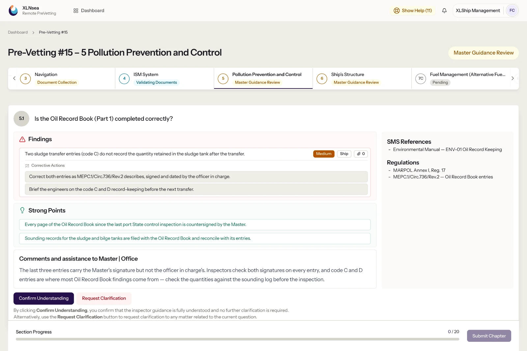Viewport: 527px width, 351px height.
Task: Click the Request Clarification button
Action: (104, 299)
